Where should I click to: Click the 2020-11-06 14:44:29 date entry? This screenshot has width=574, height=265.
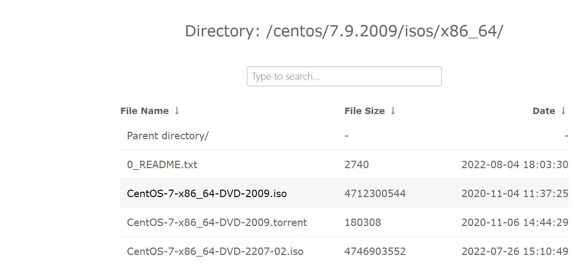click(514, 223)
